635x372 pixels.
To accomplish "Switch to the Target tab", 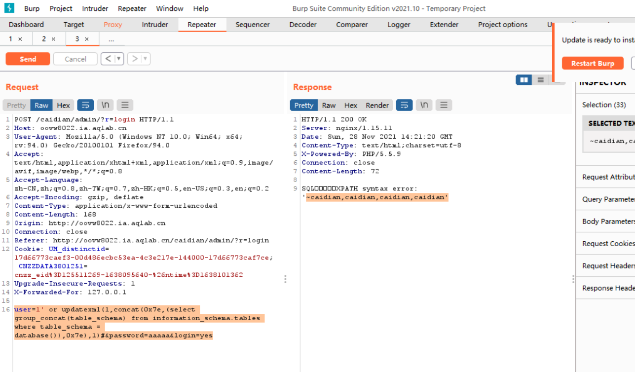I will pyautogui.click(x=74, y=25).
